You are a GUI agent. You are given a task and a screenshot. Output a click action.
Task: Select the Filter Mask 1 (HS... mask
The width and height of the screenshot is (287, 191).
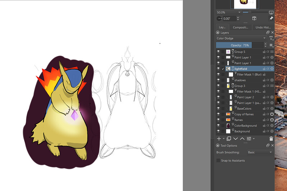[249, 92]
